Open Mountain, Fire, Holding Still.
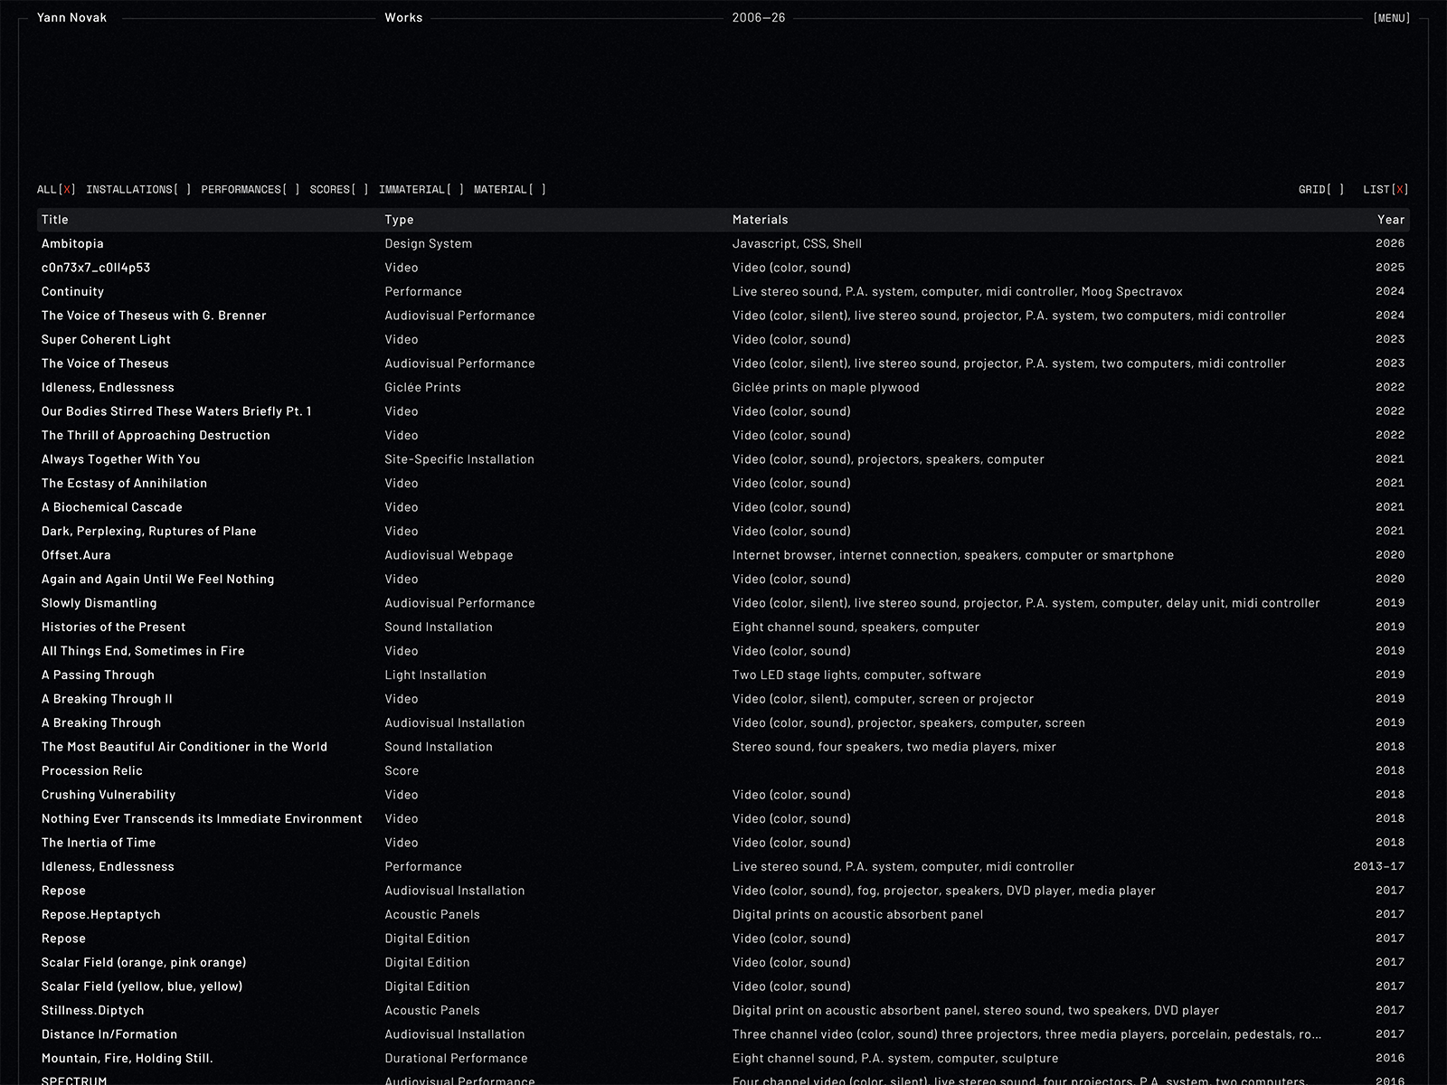The image size is (1447, 1085). pyautogui.click(x=128, y=1059)
